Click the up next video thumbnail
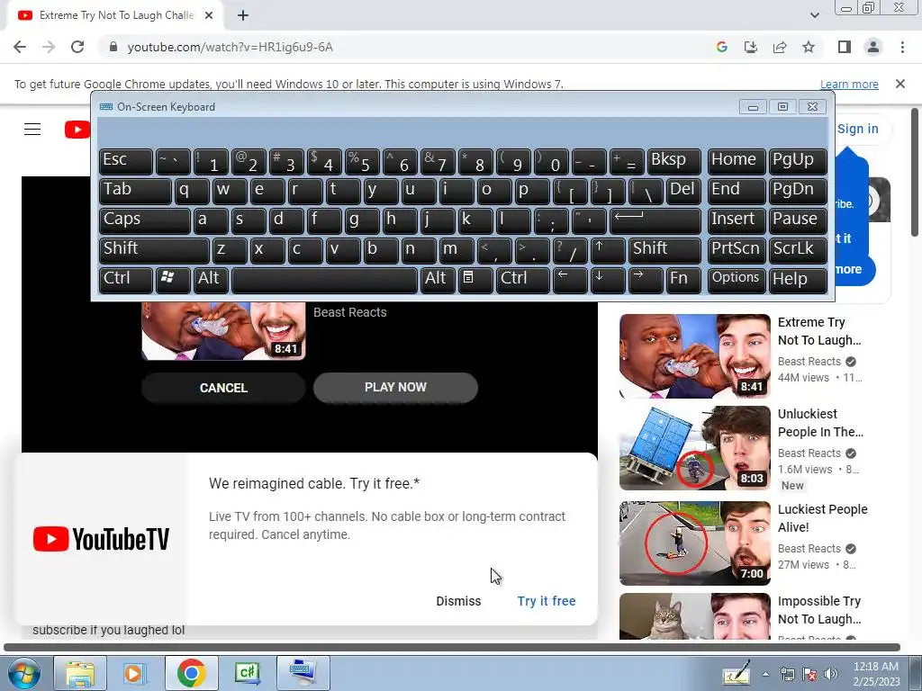922x691 pixels. point(223,330)
